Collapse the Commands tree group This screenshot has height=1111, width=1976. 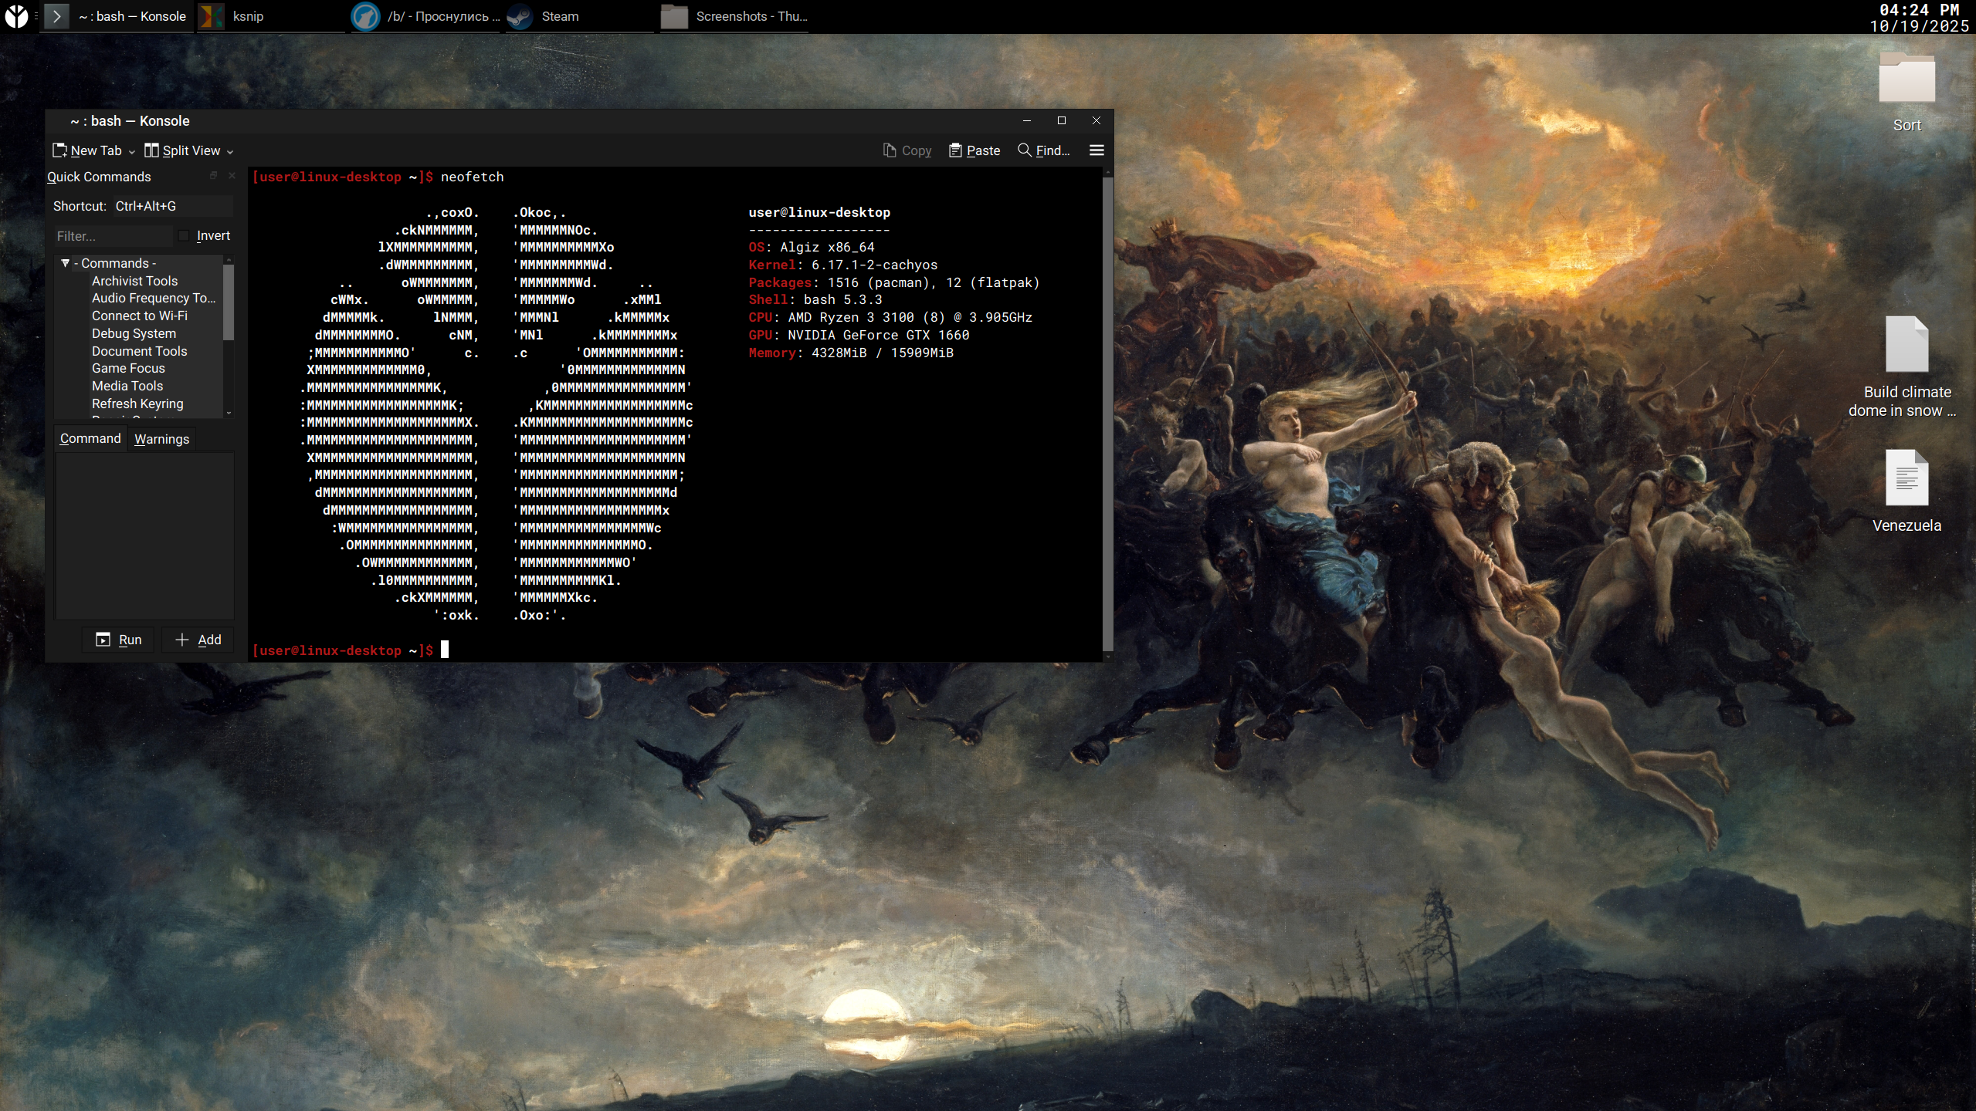tap(66, 263)
